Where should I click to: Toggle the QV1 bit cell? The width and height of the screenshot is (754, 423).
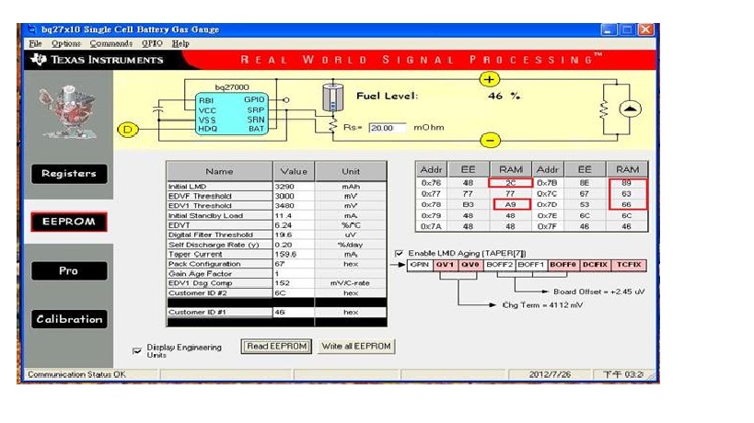click(446, 265)
